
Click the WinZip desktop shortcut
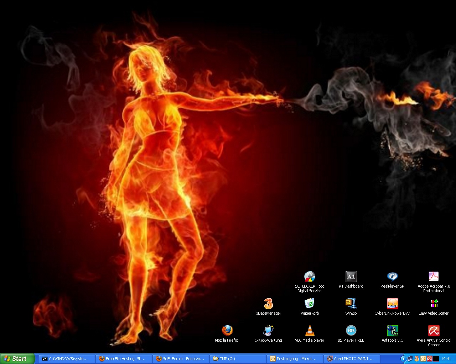pyautogui.click(x=351, y=304)
